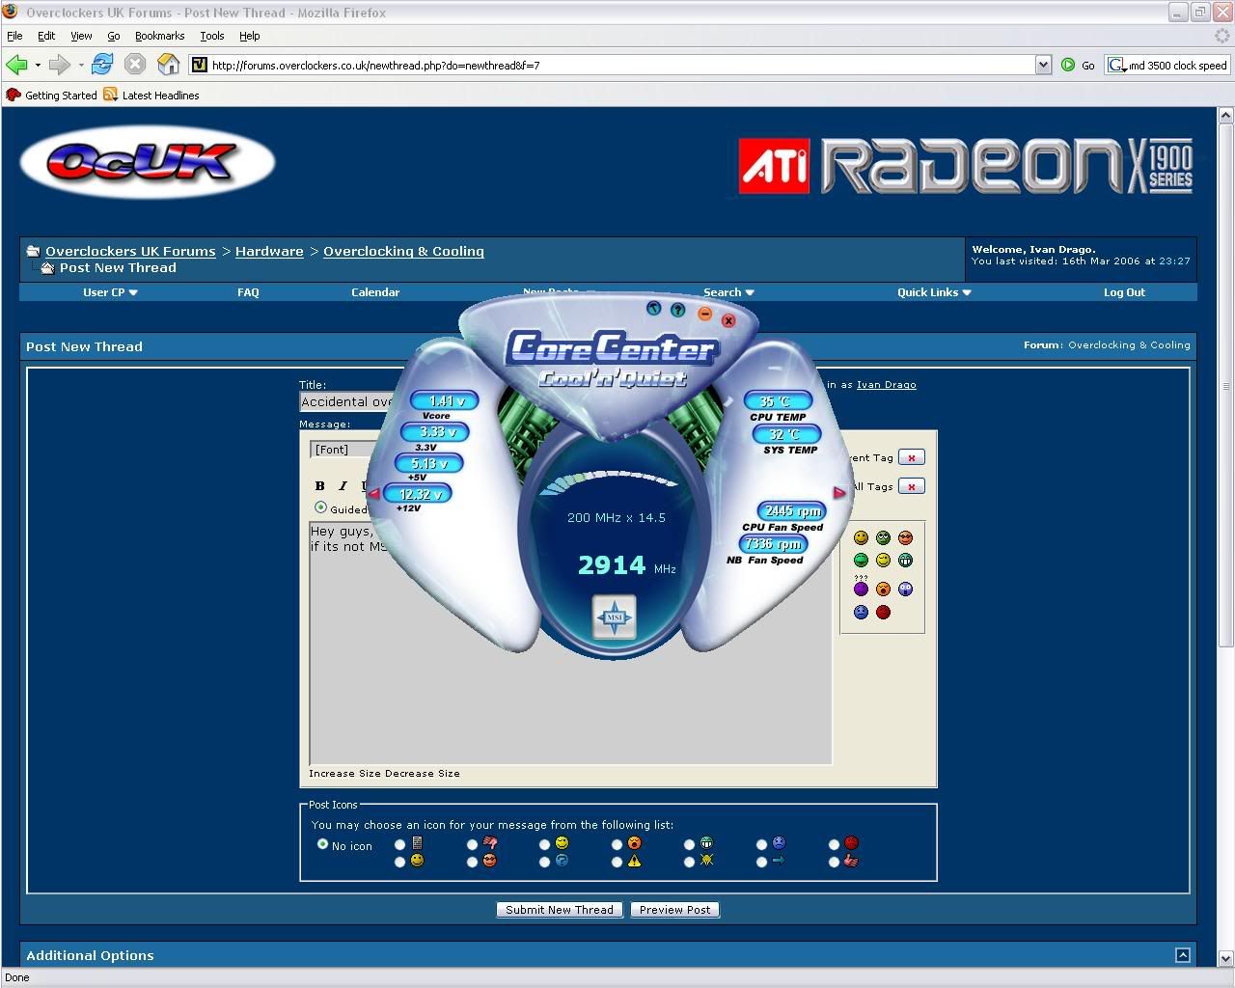Click the Preview Post button
The height and width of the screenshot is (988, 1235).
click(674, 910)
